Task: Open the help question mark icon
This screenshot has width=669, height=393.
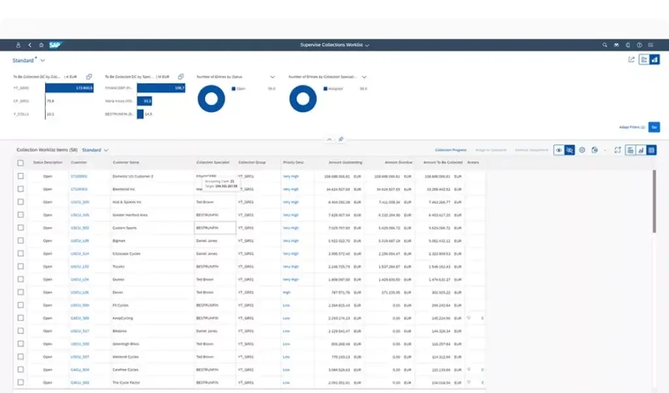Action: 639,45
